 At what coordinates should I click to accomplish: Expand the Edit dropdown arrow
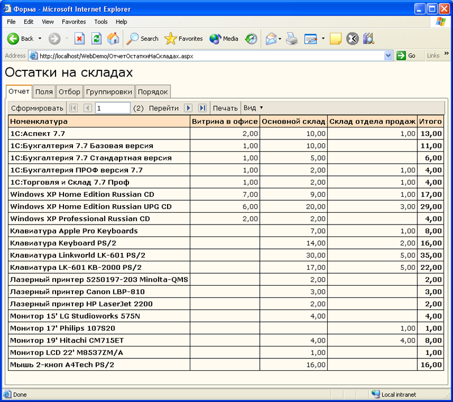click(x=323, y=39)
